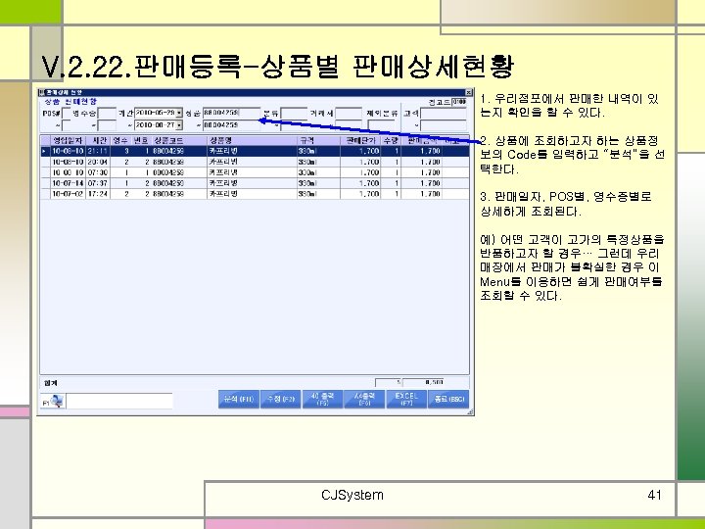Click the lower product code range field
The width and height of the screenshot is (705, 529).
click(x=231, y=125)
